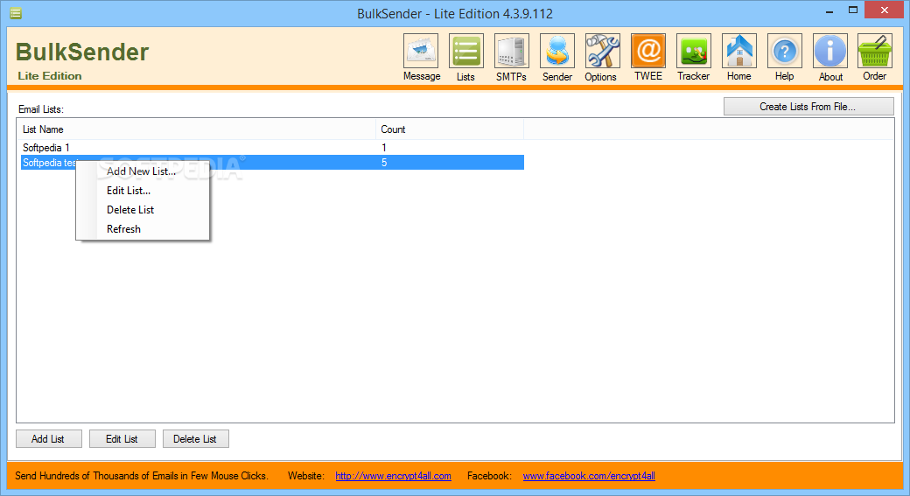Maximize the BulkSender window
Image resolution: width=910 pixels, height=496 pixels.
click(852, 10)
